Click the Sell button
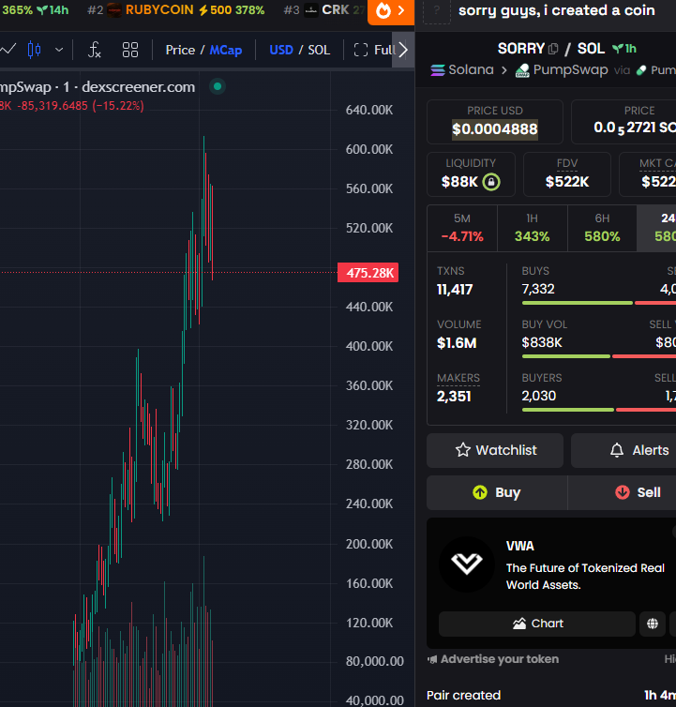The image size is (676, 707). [x=622, y=492]
